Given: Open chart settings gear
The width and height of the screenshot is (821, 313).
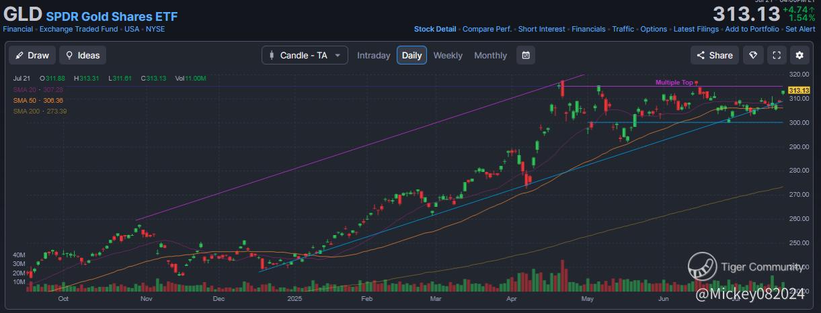Looking at the screenshot, I should [x=799, y=55].
